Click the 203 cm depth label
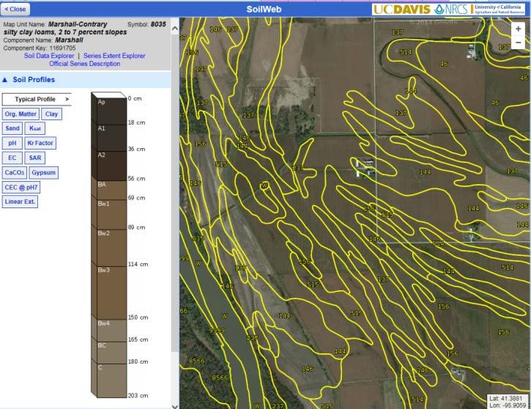The image size is (531, 409). point(138,396)
